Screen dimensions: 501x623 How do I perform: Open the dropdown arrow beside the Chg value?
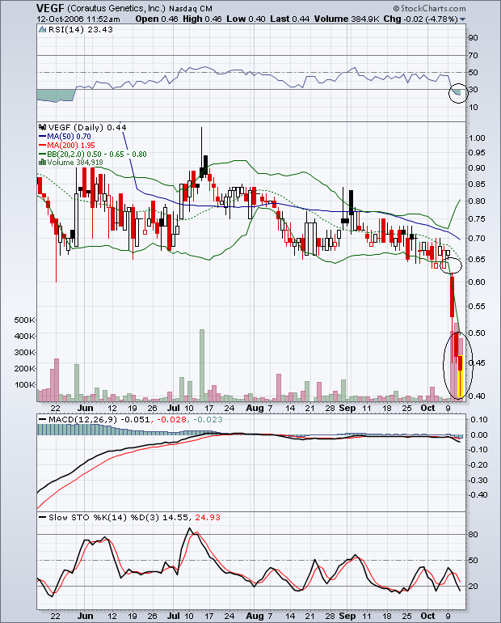462,19
